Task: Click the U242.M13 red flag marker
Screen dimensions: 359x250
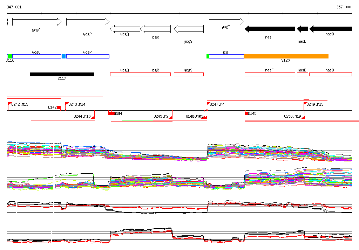Action: click(x=10, y=104)
